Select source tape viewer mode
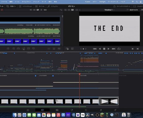Image resolution: width=143 pixels, height=118 pixels. coord(69,10)
